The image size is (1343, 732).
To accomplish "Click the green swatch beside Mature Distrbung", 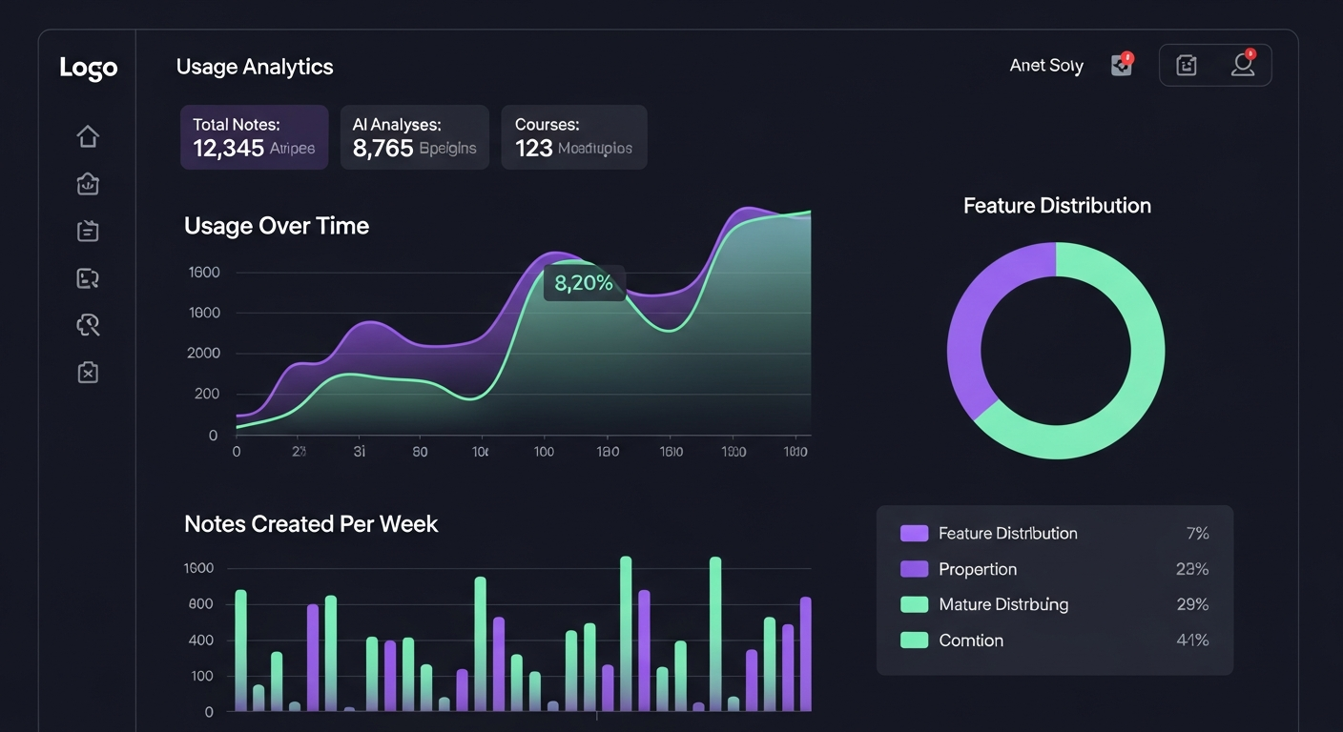I will point(914,604).
